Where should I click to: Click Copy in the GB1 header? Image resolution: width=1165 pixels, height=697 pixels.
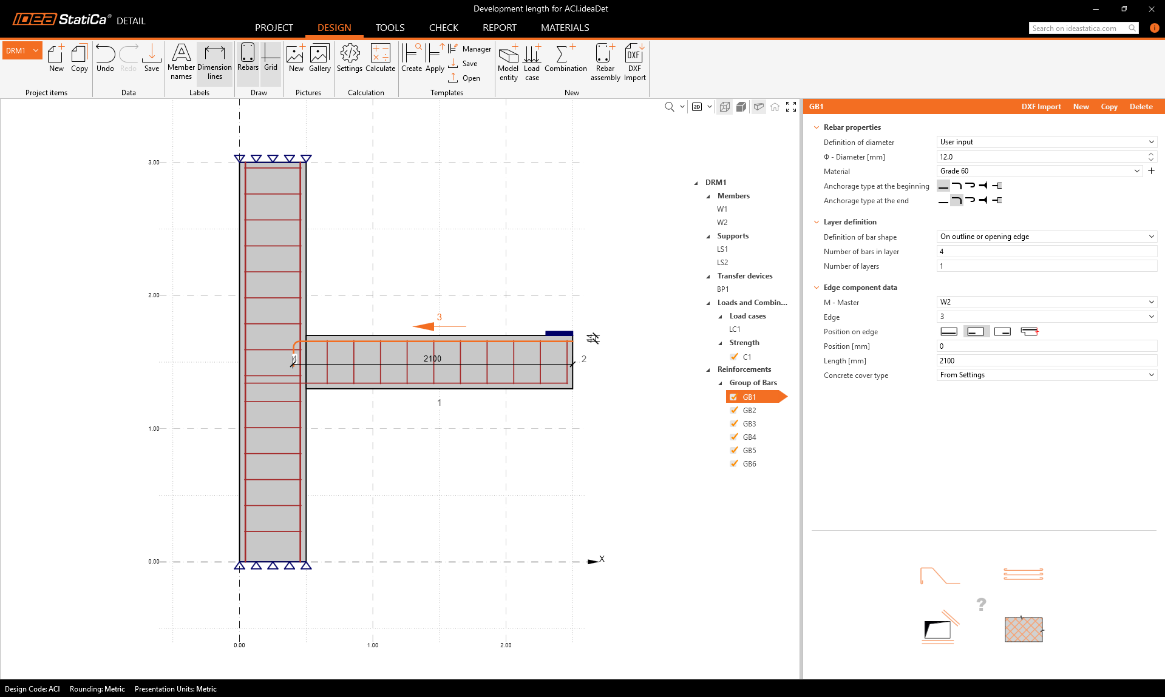click(x=1109, y=107)
